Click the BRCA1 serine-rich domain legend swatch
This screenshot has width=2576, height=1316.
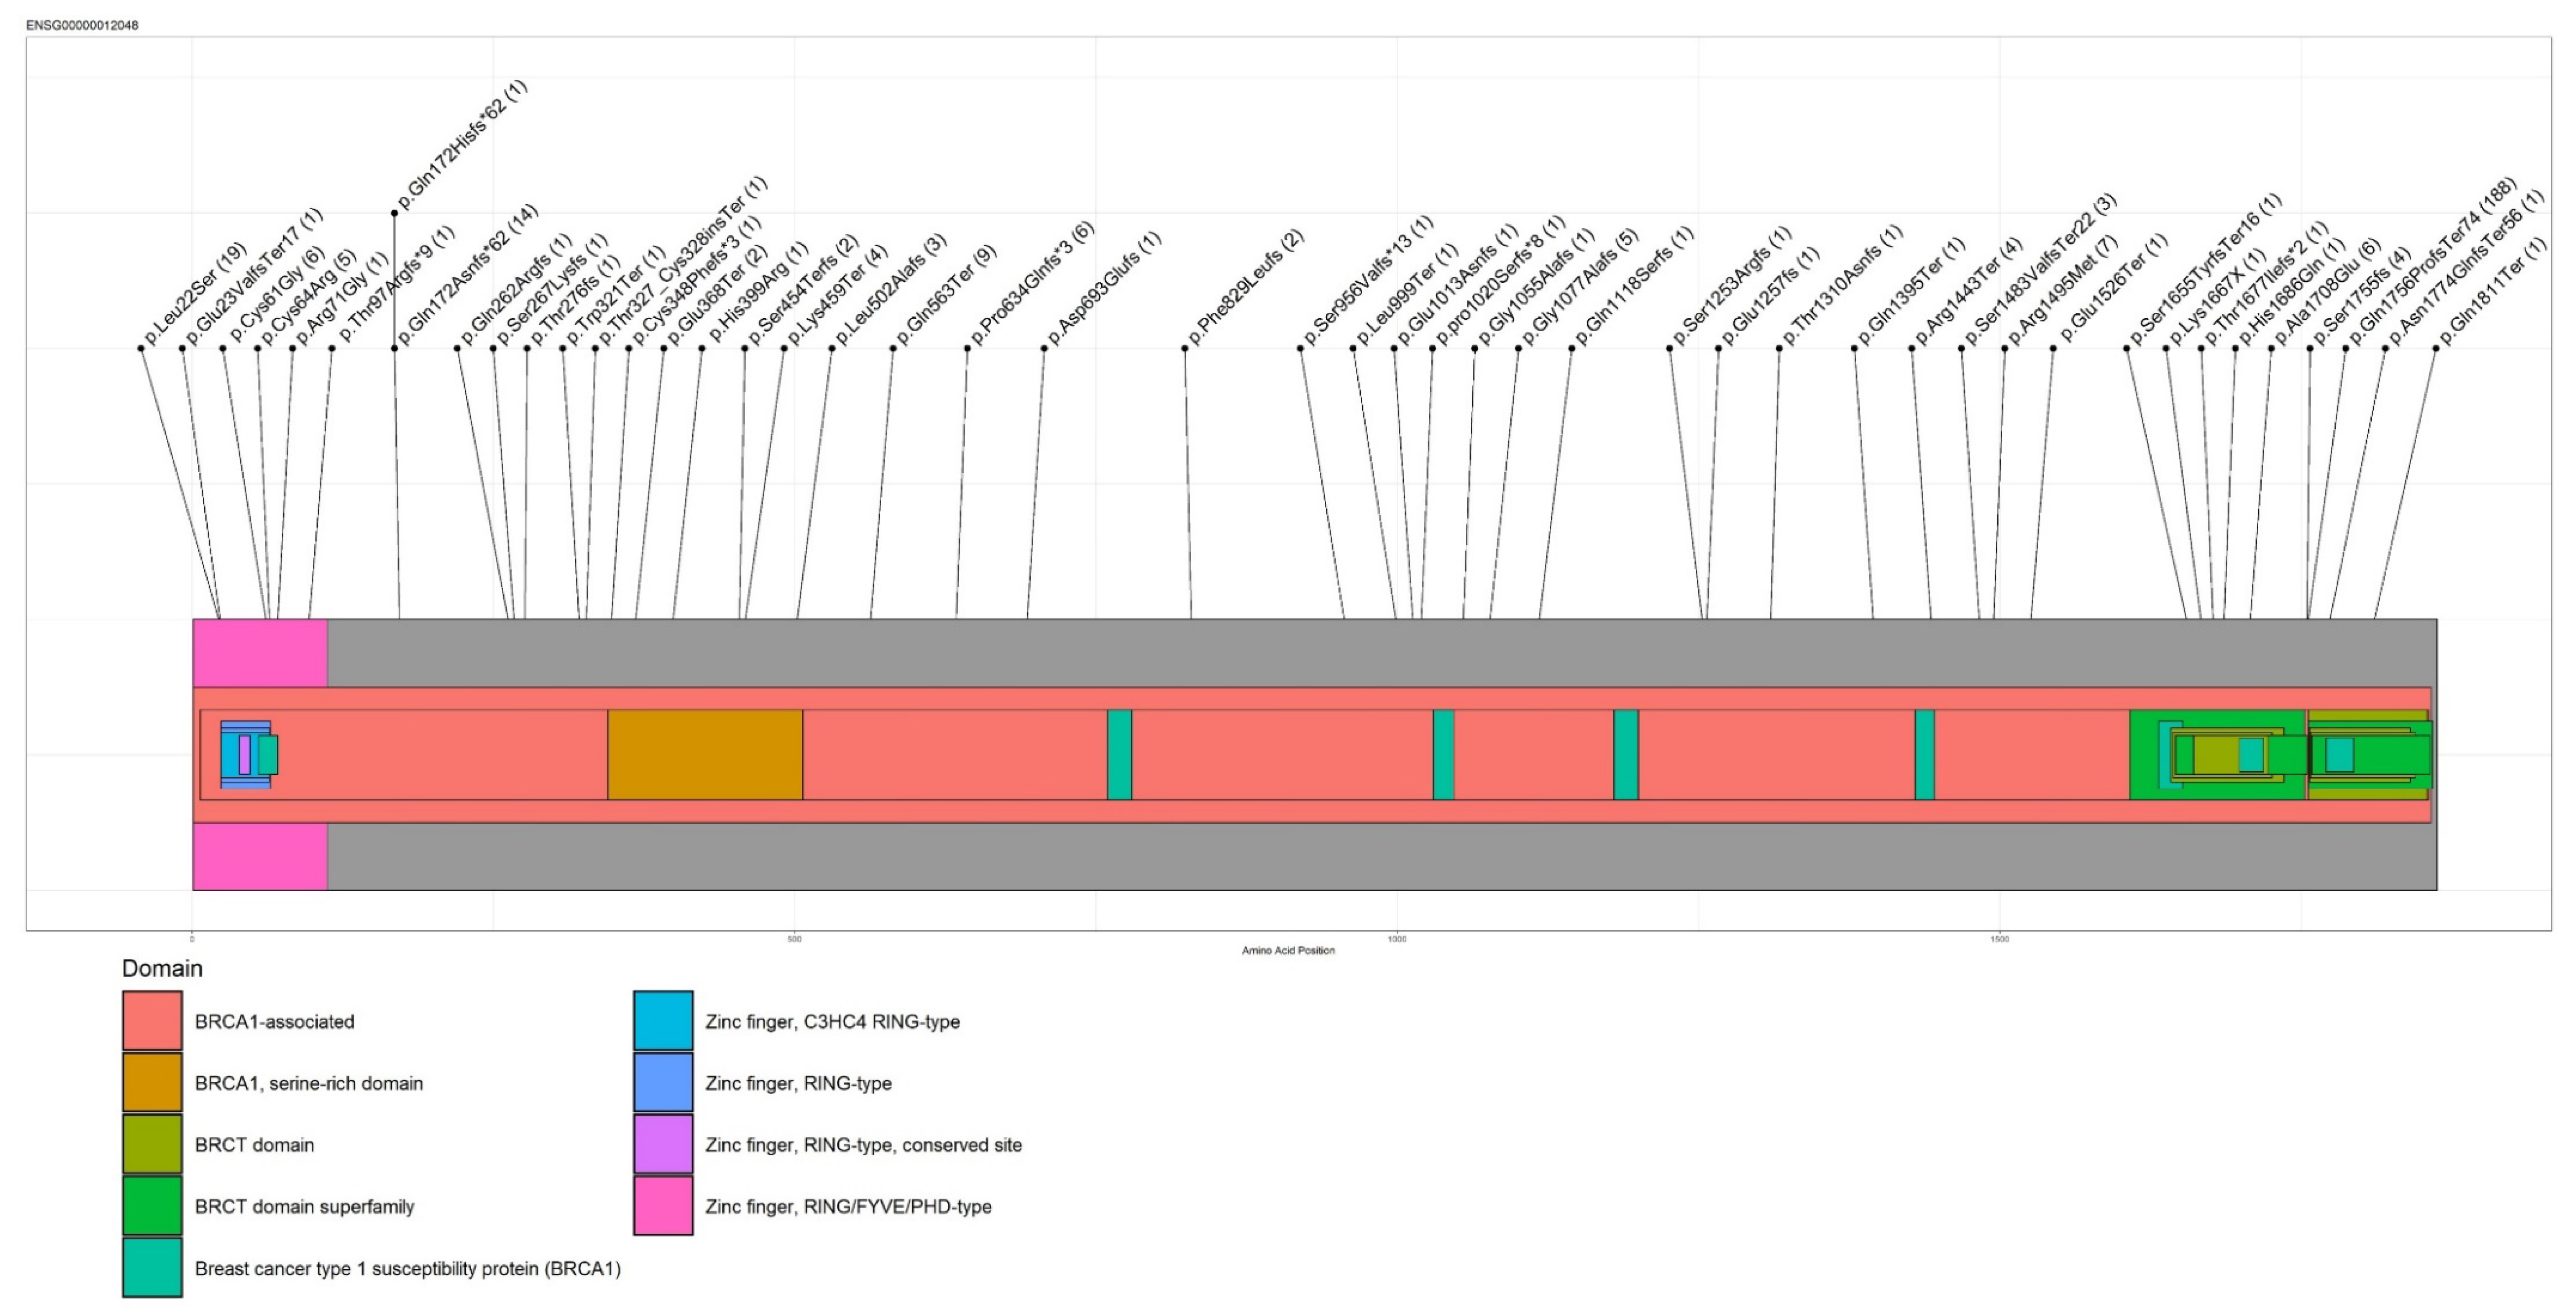pyautogui.click(x=152, y=1082)
